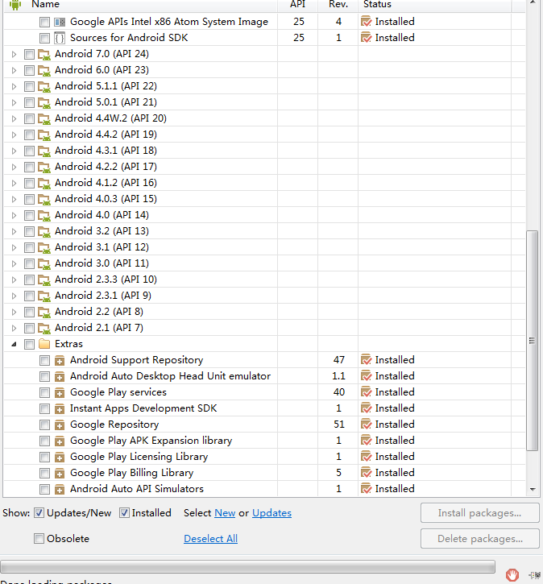Toggle the Installed show checkbox
The image size is (543, 584).
coord(124,513)
